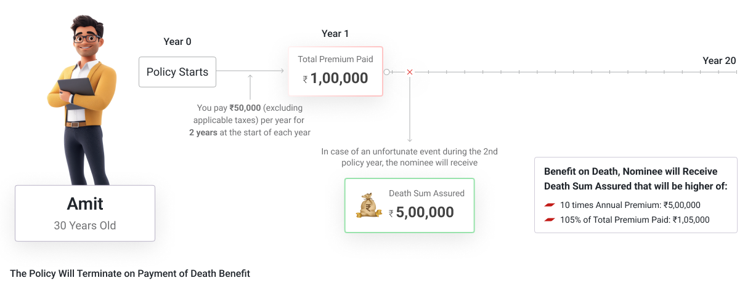Screen dimensions: 753x291
Task: Click the rupee symbol before 1,00,000
Action: (305, 79)
